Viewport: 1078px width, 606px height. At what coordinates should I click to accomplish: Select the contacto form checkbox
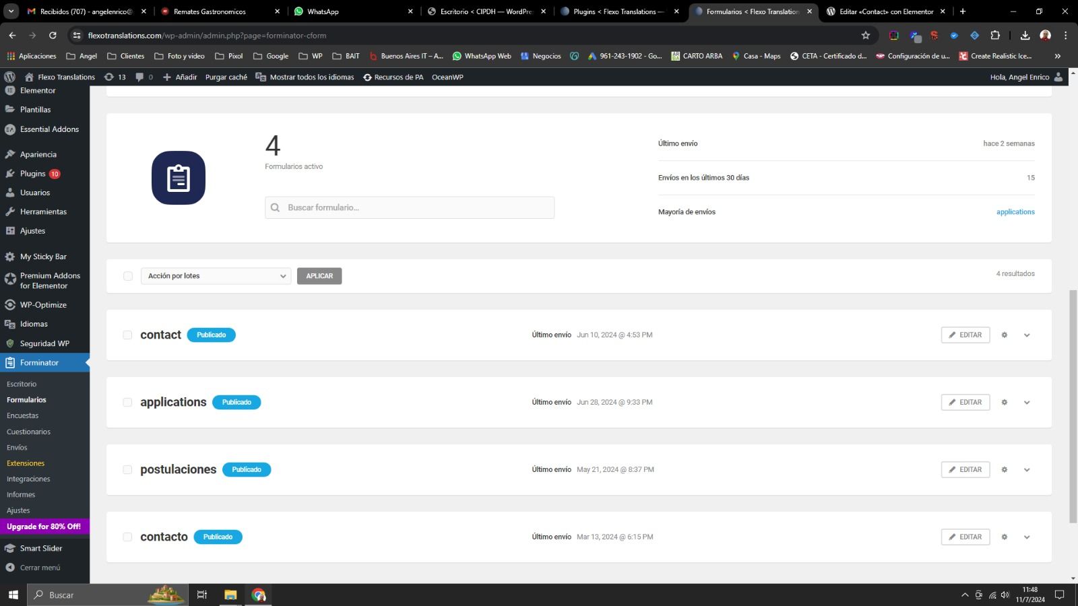pyautogui.click(x=127, y=537)
